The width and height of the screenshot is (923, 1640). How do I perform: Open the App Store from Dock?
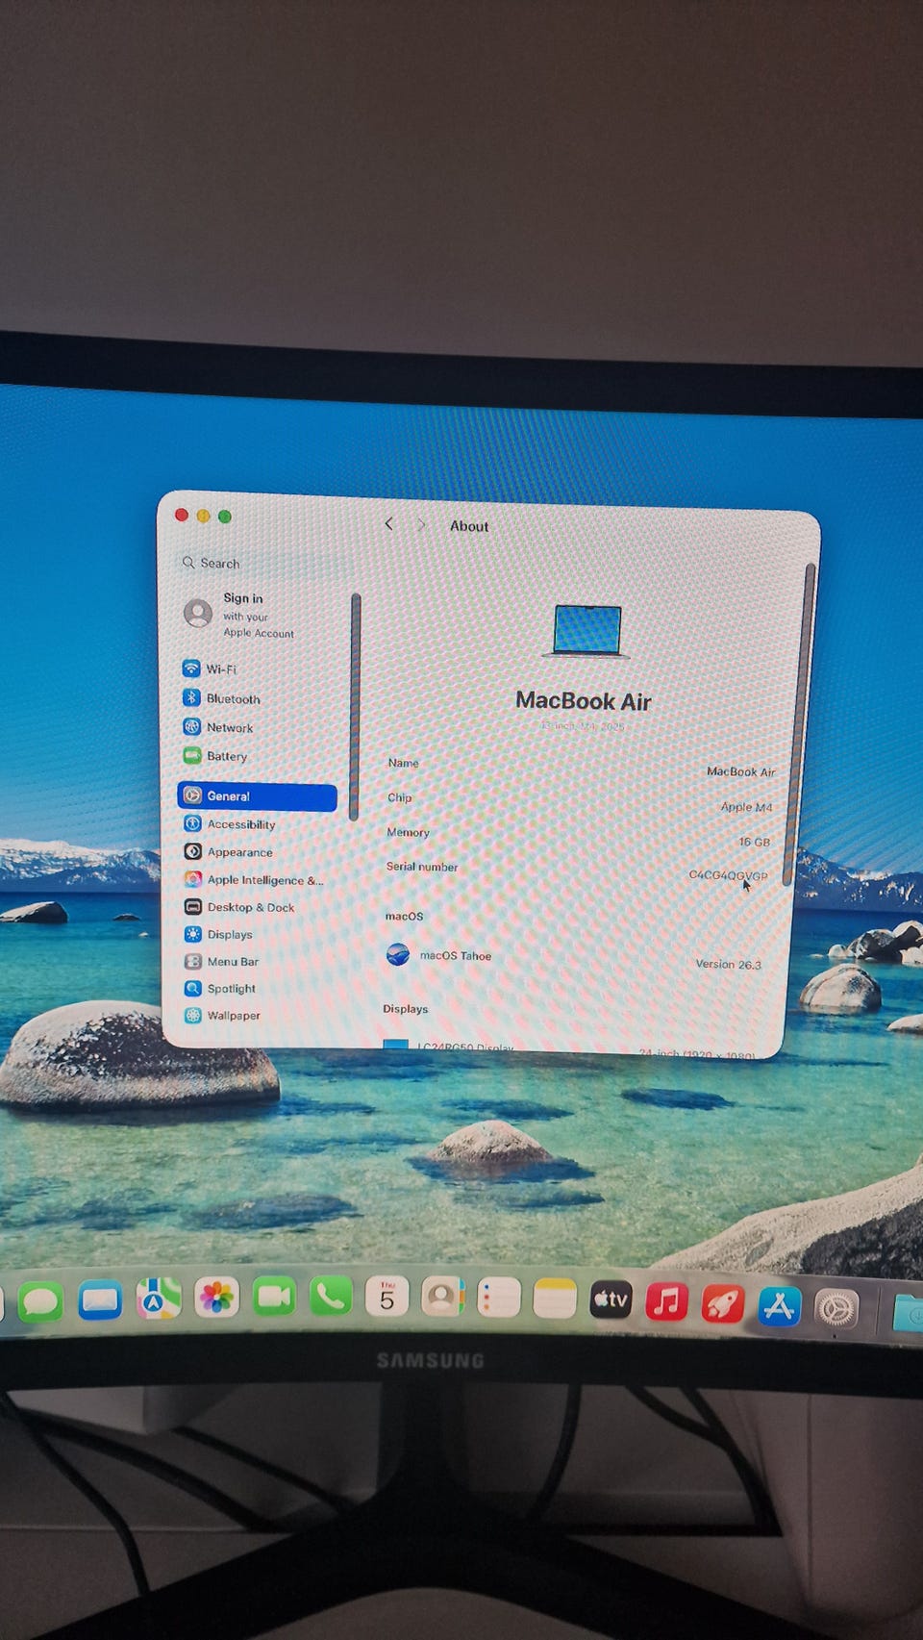pos(779,1305)
